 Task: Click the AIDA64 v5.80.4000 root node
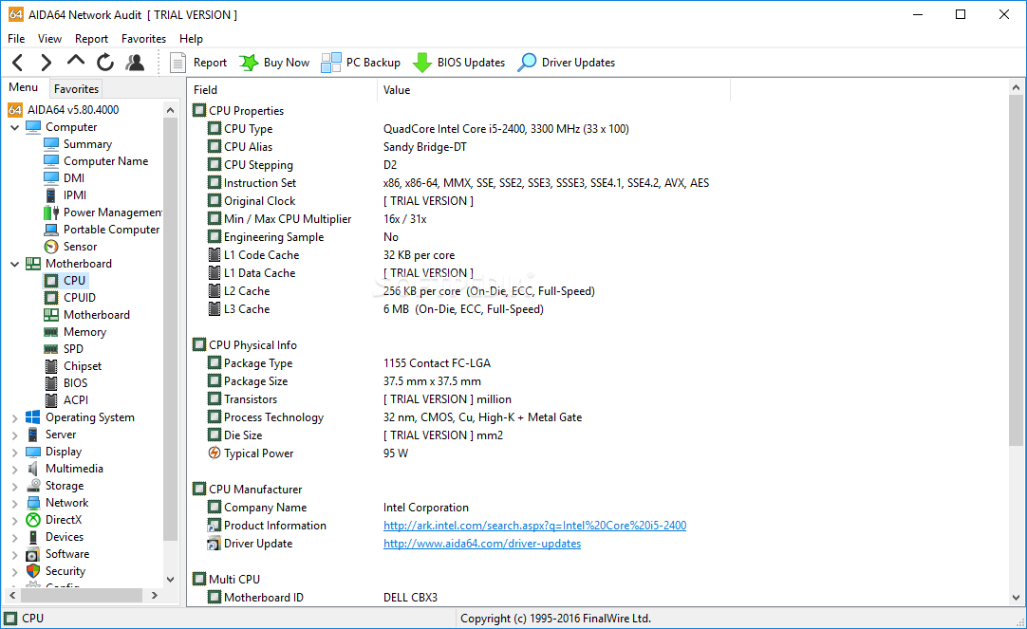coord(73,110)
